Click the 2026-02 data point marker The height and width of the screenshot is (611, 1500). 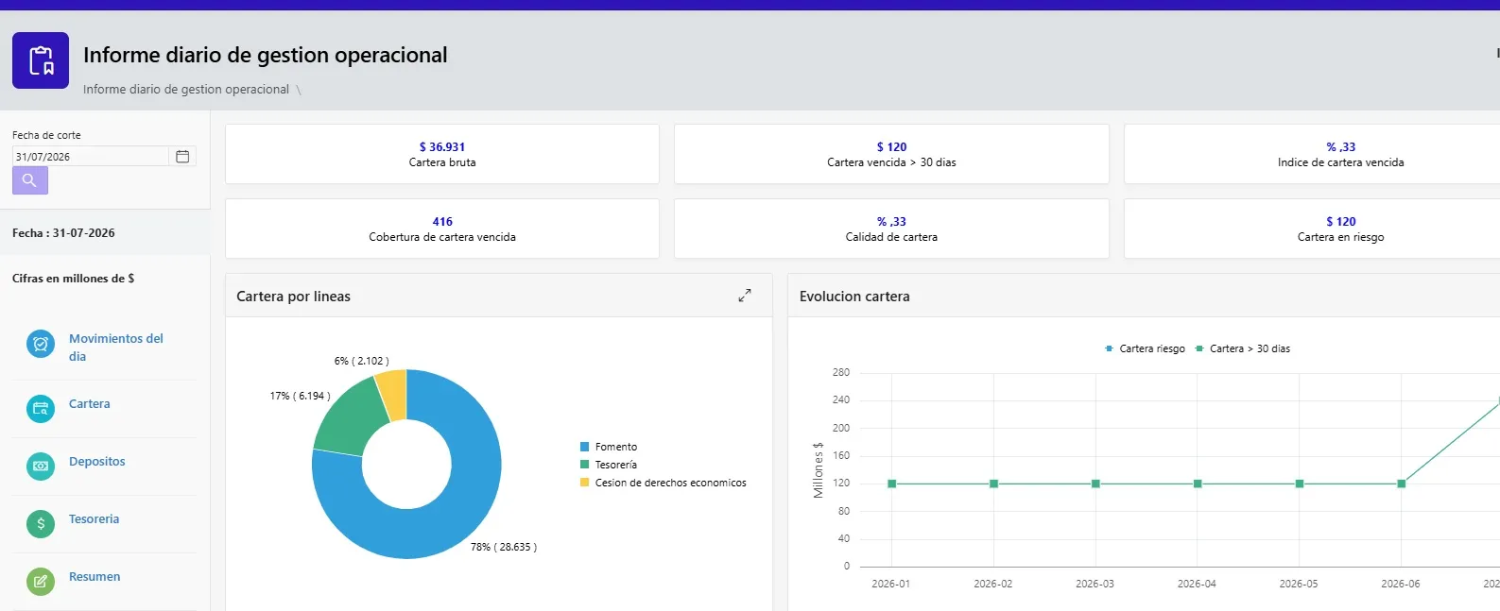pos(993,484)
